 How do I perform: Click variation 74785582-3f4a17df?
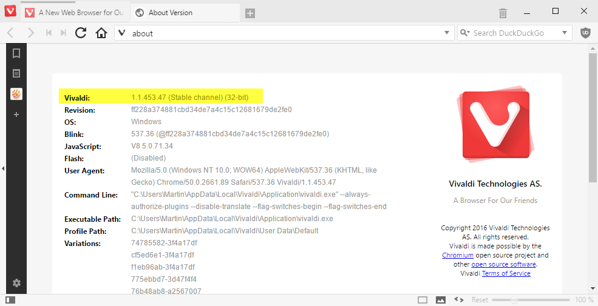tap(164, 243)
